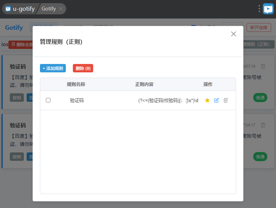Click the u-gotify icon in top-left tab
The width and height of the screenshot is (276, 208).
(x=8, y=9)
